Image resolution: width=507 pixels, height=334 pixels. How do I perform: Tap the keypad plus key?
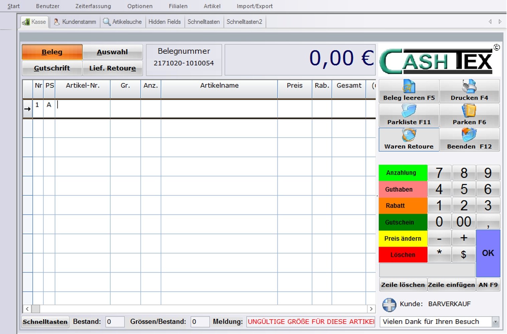coord(464,238)
